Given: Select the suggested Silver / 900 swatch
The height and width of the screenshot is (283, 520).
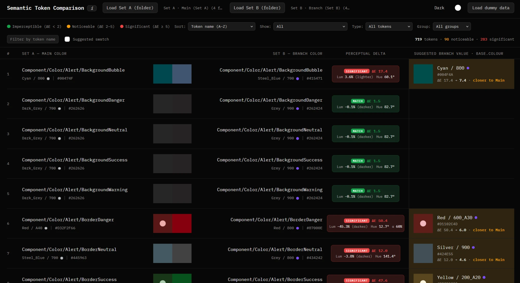Looking at the screenshot, I should point(423,253).
